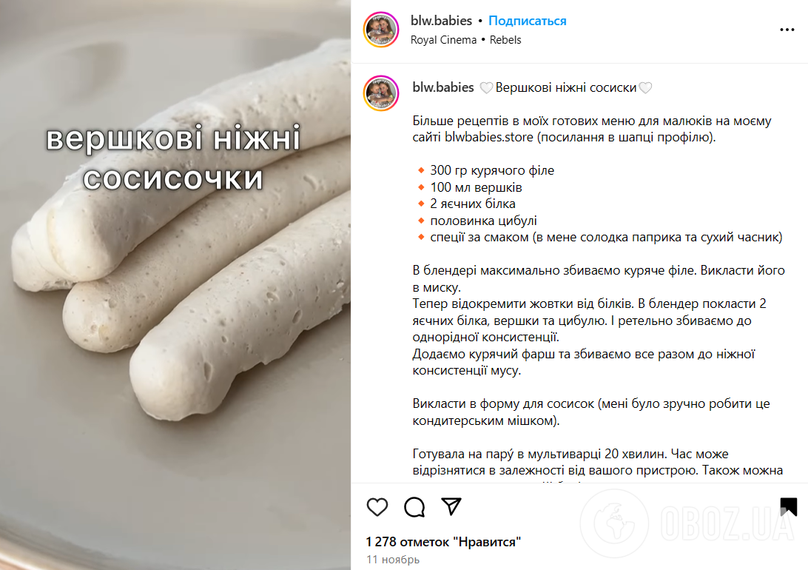Open the three-dots more options menu
Image resolution: width=808 pixels, height=570 pixels.
tap(787, 30)
